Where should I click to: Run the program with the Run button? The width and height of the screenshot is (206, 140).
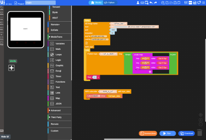[x=168, y=133]
